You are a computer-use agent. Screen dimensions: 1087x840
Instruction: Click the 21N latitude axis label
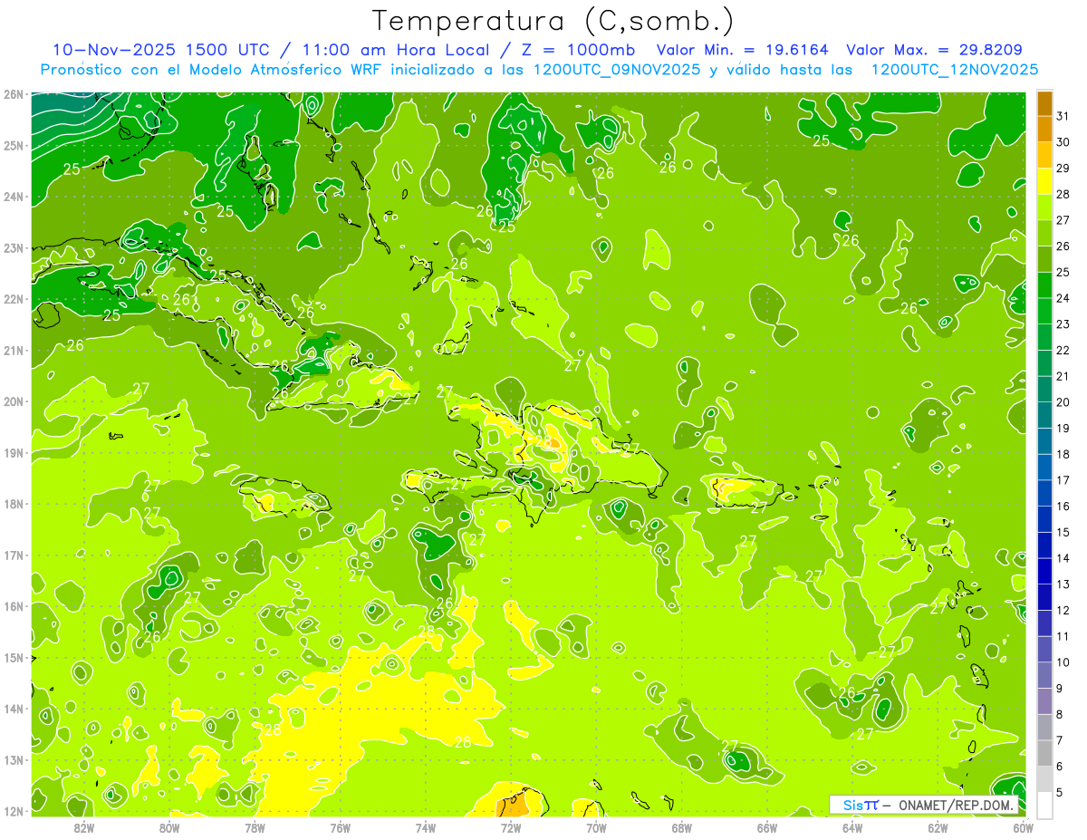point(13,351)
